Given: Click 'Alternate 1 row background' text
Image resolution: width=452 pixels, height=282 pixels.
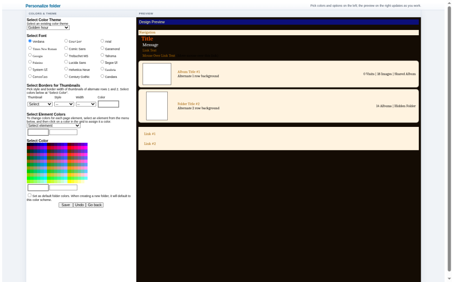Looking at the screenshot, I should [x=198, y=76].
